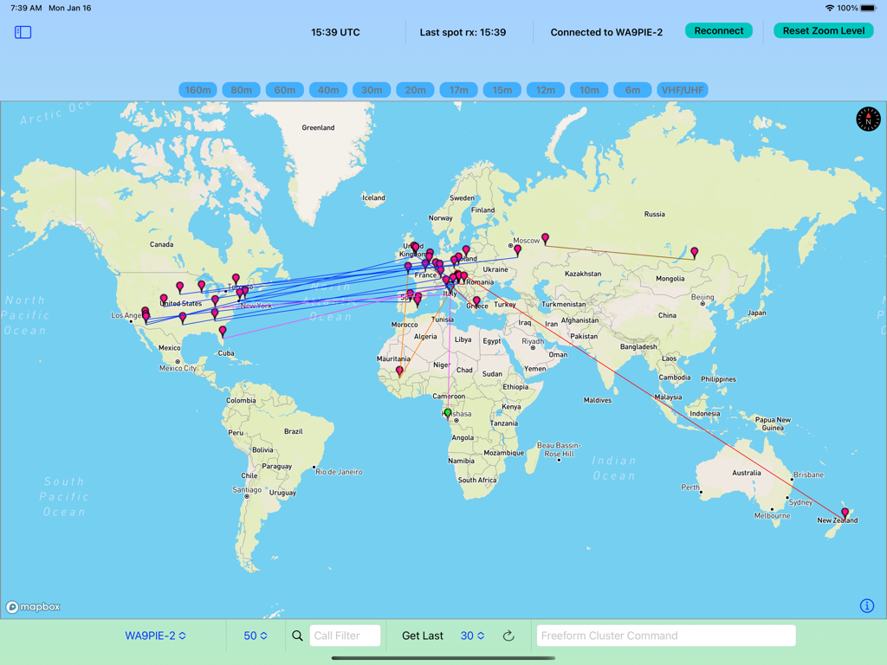The width and height of the screenshot is (887, 665).
Task: Open the 50 spot count dropdown
Action: (x=256, y=635)
